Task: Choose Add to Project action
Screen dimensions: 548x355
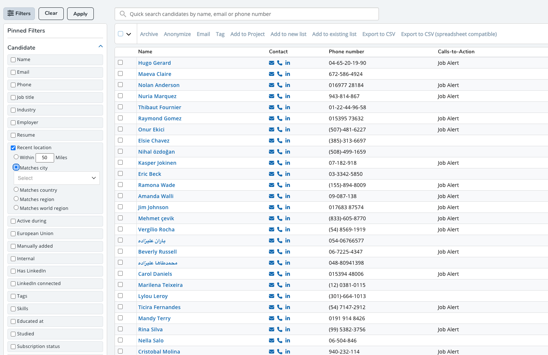Action: [x=247, y=34]
